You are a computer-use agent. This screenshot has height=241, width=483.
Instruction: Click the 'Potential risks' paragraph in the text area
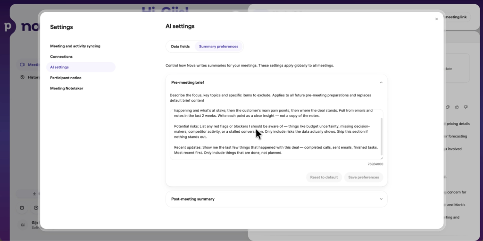(272, 132)
